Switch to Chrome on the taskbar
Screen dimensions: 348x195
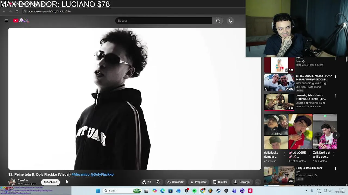click(x=203, y=191)
